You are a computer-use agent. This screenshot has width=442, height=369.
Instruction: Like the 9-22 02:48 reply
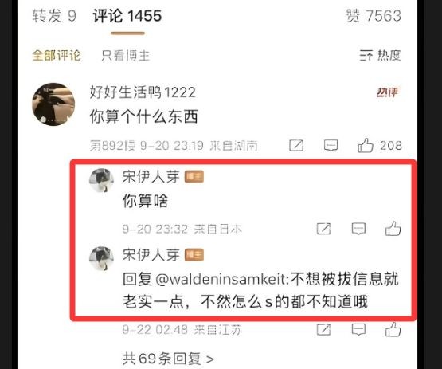coord(393,329)
